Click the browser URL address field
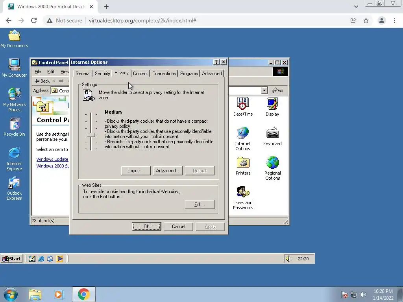 click(217, 20)
